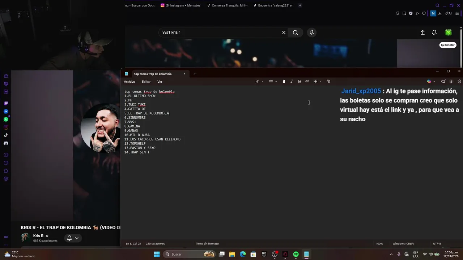463x260 pixels.
Task: Switch to the Instagram Mensajes browser tab
Action: point(180,5)
